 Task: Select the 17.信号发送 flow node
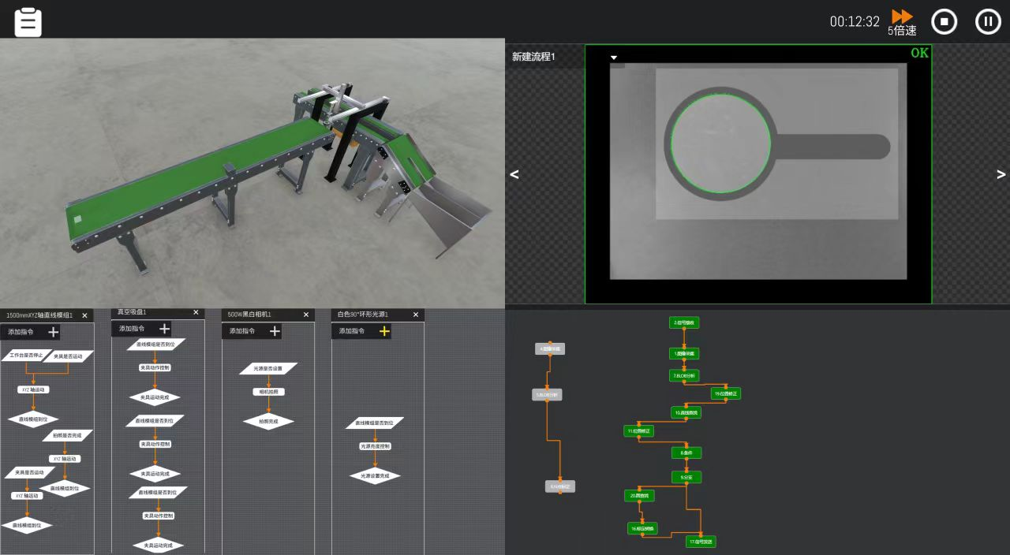pyautogui.click(x=701, y=542)
